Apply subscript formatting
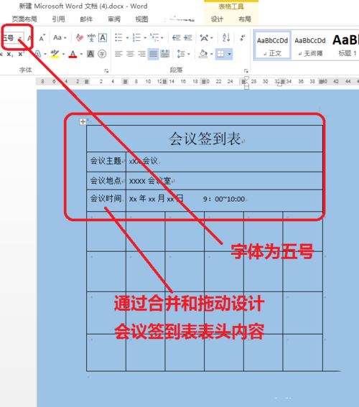Image resolution: width=359 pixels, height=407 pixels. click(x=9, y=54)
